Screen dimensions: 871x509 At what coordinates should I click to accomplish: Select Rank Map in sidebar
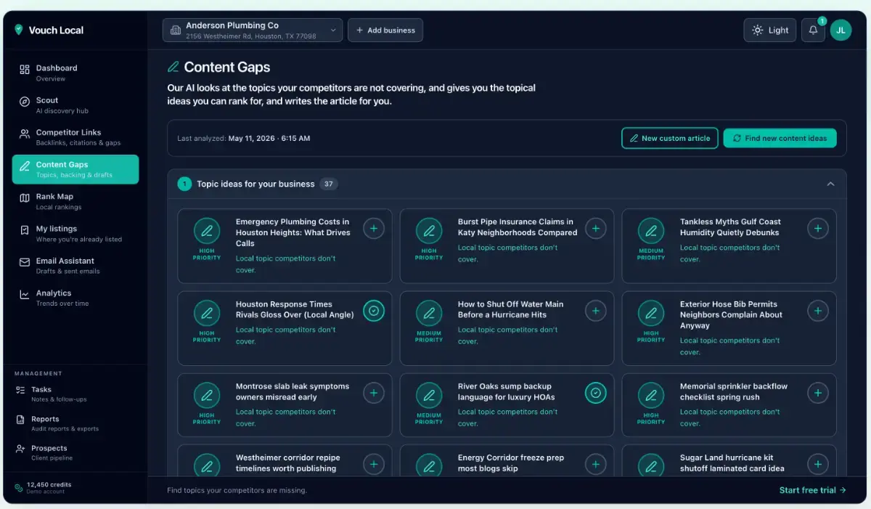(x=75, y=201)
